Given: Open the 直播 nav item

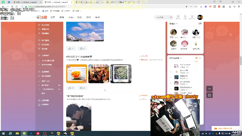Looking at the screenshot, I should click(x=62, y=17).
